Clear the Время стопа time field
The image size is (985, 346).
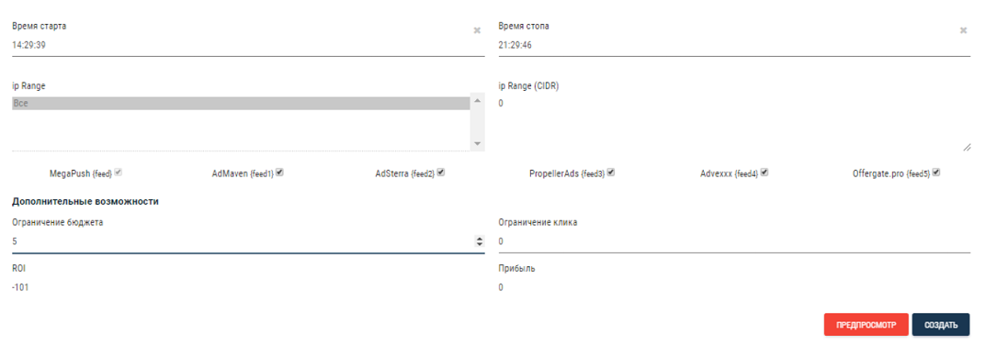tap(963, 30)
